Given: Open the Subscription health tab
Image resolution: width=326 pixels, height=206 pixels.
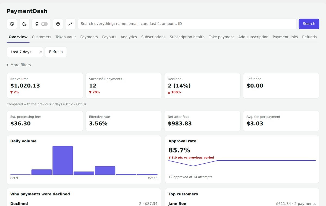Looking at the screenshot, I should tap(187, 37).
